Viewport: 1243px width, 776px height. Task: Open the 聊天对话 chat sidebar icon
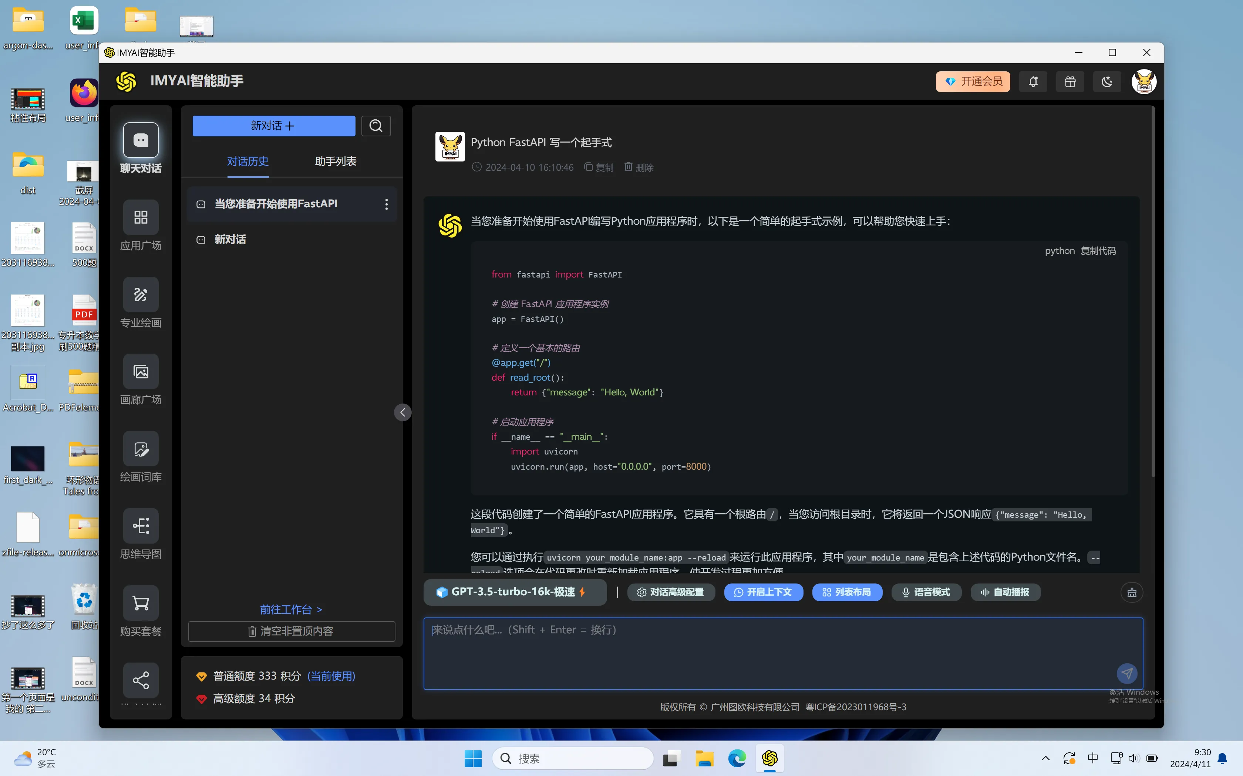coord(141,140)
